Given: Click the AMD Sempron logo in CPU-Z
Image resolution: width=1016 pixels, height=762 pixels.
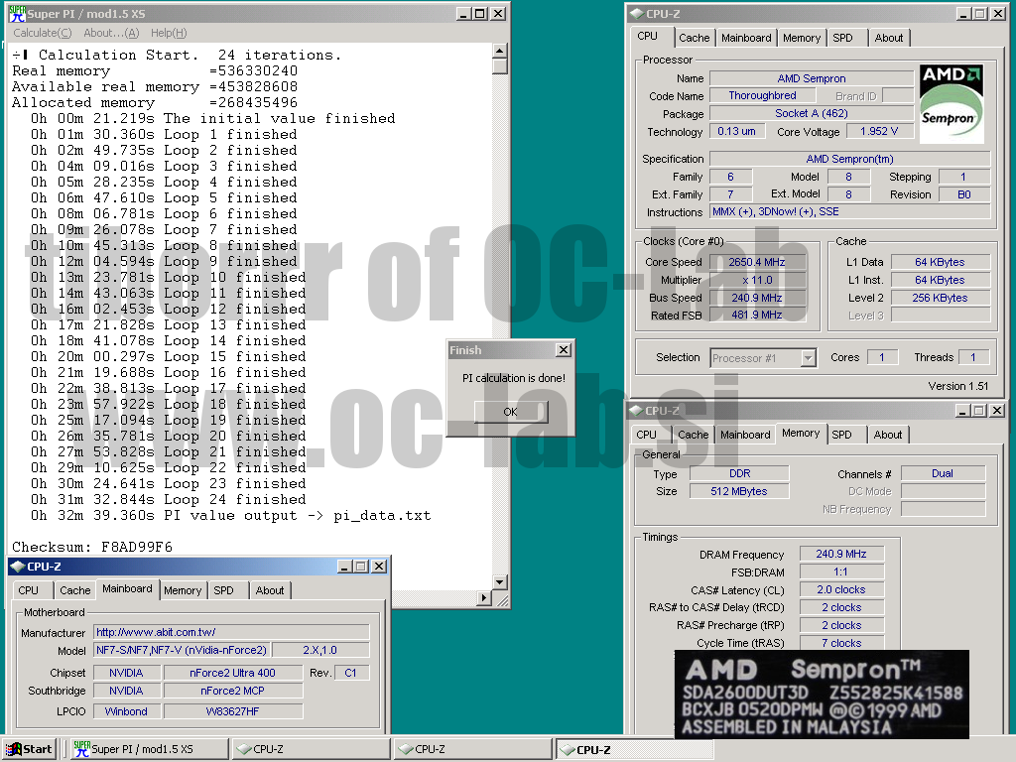Looking at the screenshot, I should click(952, 103).
